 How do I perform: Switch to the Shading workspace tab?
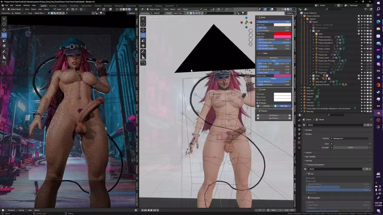click(98, 6)
